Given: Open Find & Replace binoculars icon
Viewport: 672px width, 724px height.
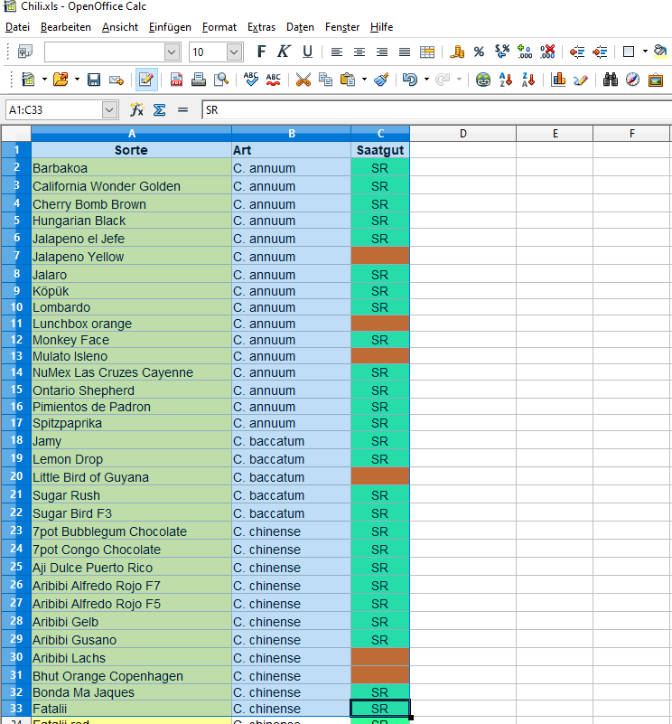Looking at the screenshot, I should (611, 80).
